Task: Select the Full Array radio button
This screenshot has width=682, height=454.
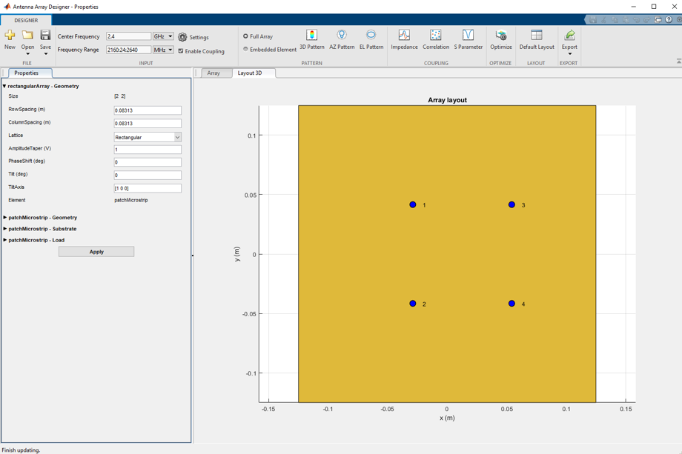Action: click(x=246, y=36)
